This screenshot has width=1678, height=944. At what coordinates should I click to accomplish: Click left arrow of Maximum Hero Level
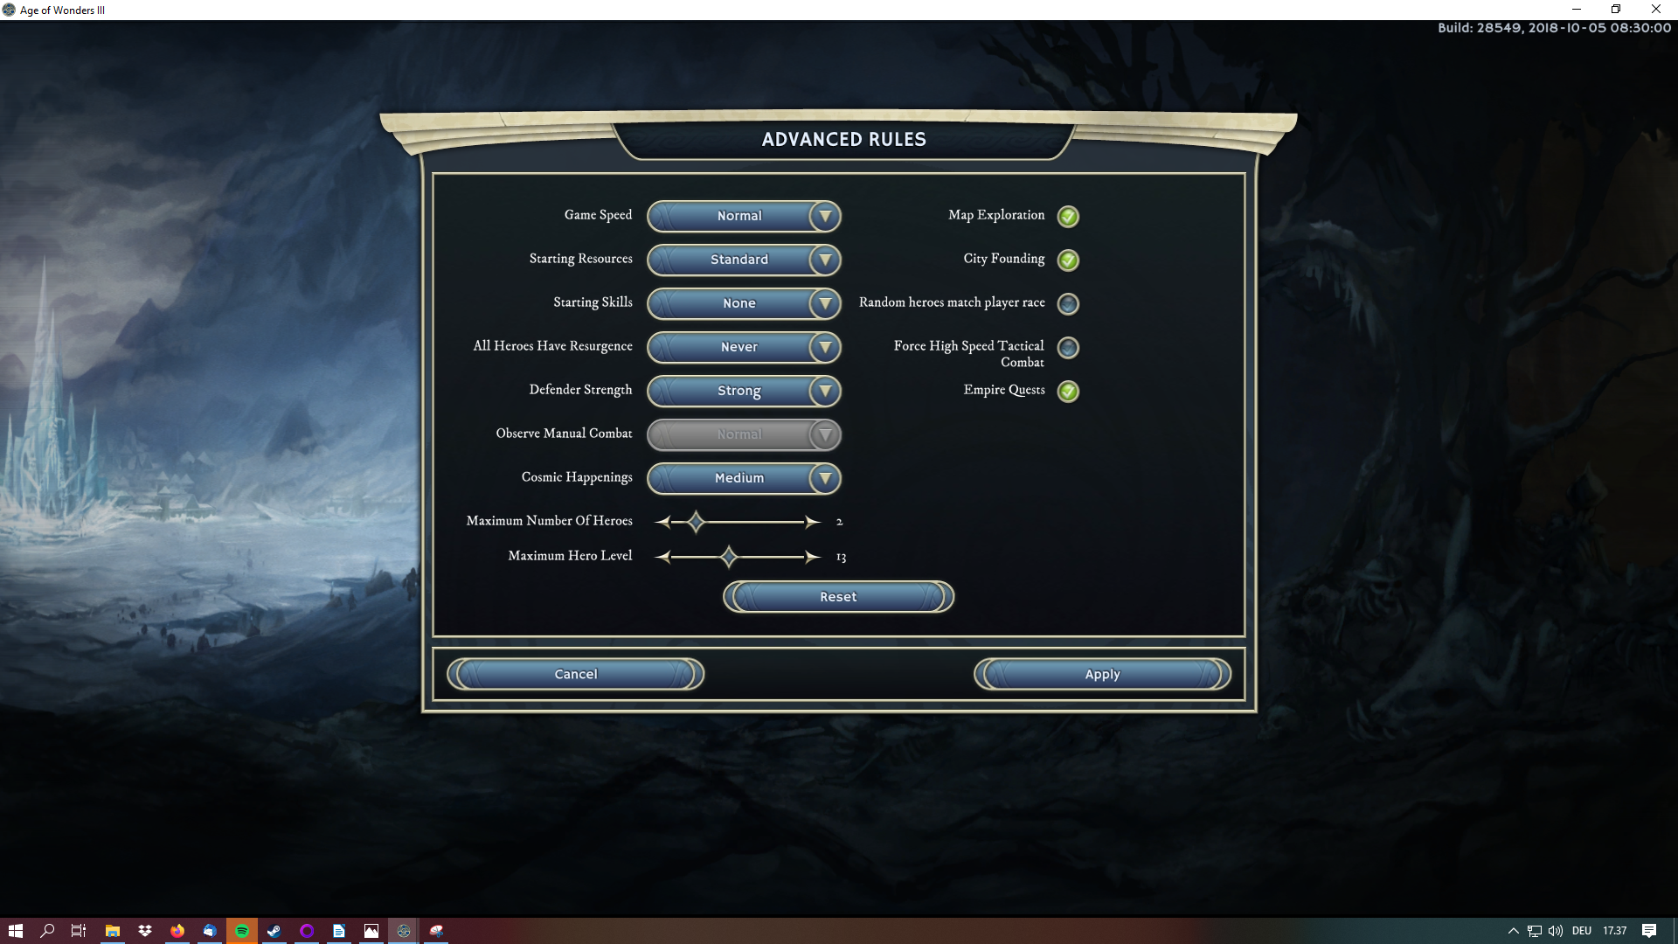click(x=662, y=557)
